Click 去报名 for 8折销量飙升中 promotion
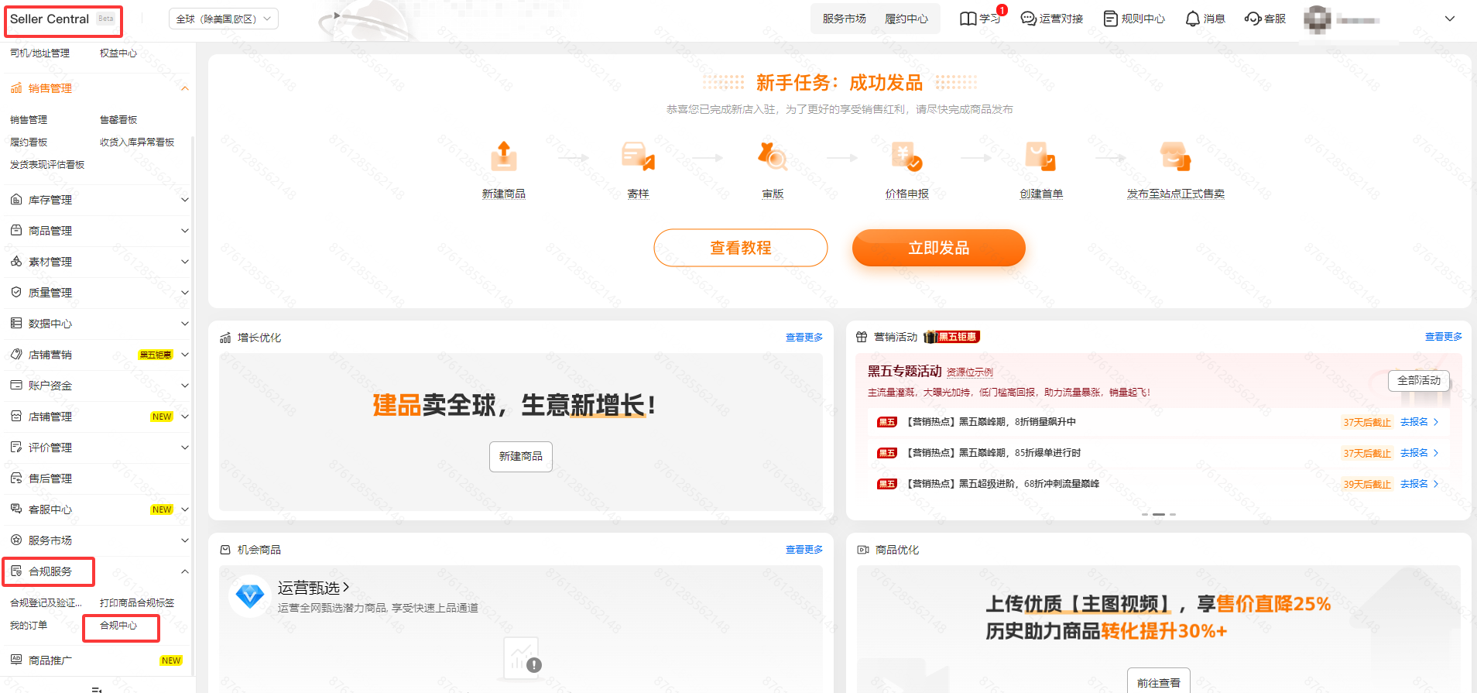Screen dimensions: 1477x693 click(x=1418, y=422)
